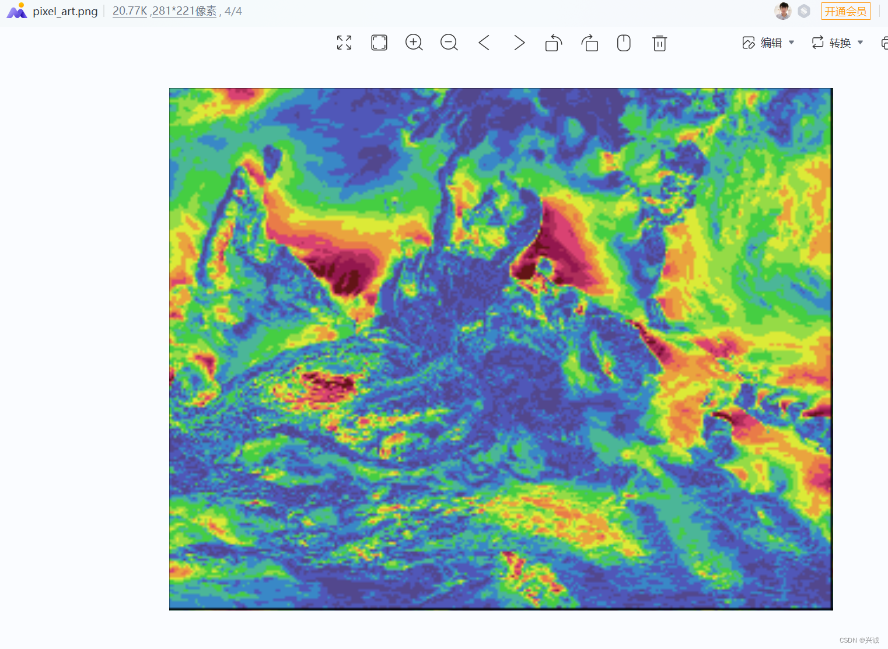Image resolution: width=888 pixels, height=649 pixels.
Task: Go to previous image with left arrow
Action: [x=484, y=43]
